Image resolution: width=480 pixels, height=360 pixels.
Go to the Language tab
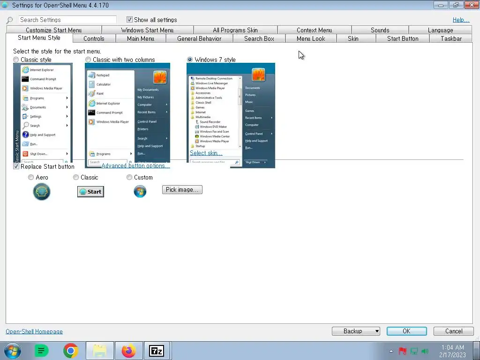pos(440,30)
